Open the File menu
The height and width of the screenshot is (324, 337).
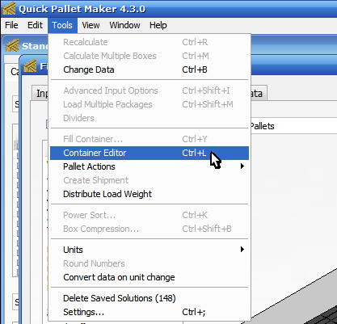(x=11, y=25)
